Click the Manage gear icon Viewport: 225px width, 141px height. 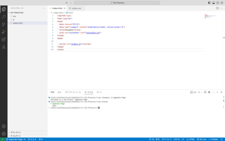[4, 134]
